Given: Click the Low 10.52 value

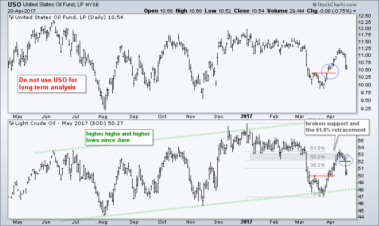Looking at the screenshot, I should 218,11.
